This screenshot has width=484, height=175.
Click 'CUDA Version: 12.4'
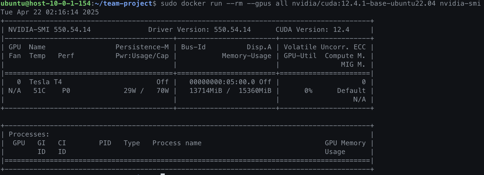pos(313,30)
